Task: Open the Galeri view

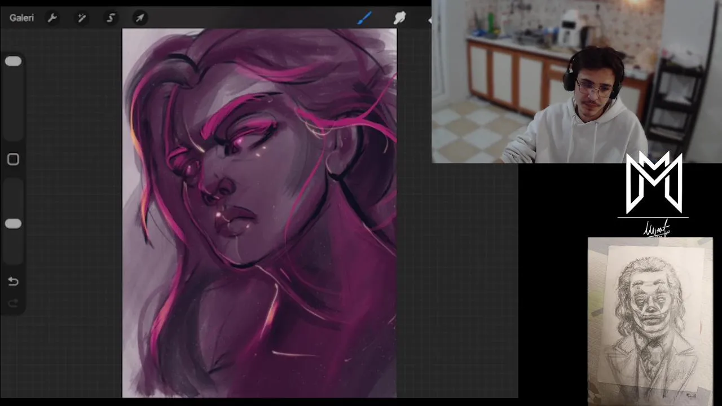Action: pyautogui.click(x=21, y=18)
